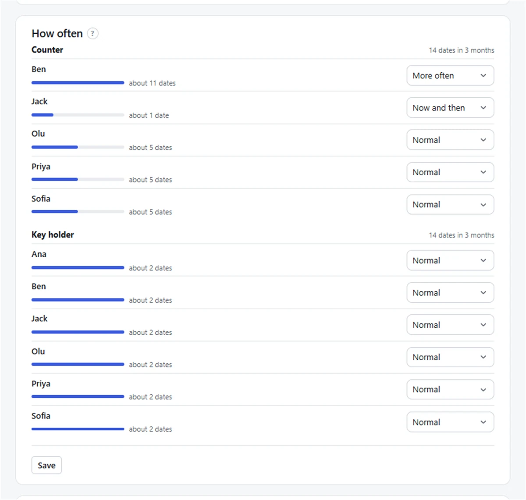Click Jack's Counter progress bar

click(x=78, y=115)
